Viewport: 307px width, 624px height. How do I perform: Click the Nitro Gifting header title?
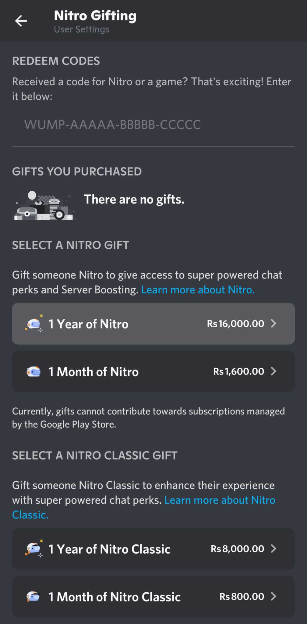95,16
